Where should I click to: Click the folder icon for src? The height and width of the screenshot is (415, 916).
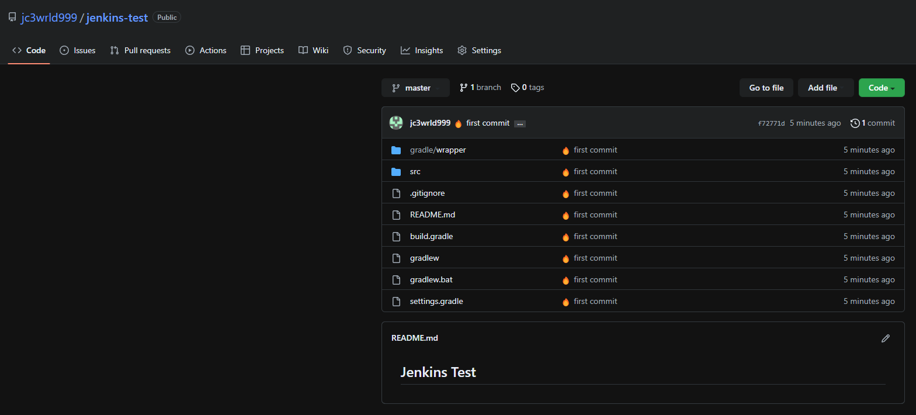(396, 172)
